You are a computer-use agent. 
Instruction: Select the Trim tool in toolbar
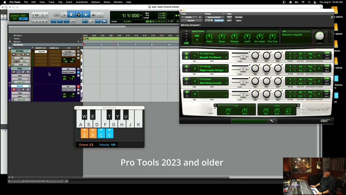pyautogui.click(x=71, y=15)
